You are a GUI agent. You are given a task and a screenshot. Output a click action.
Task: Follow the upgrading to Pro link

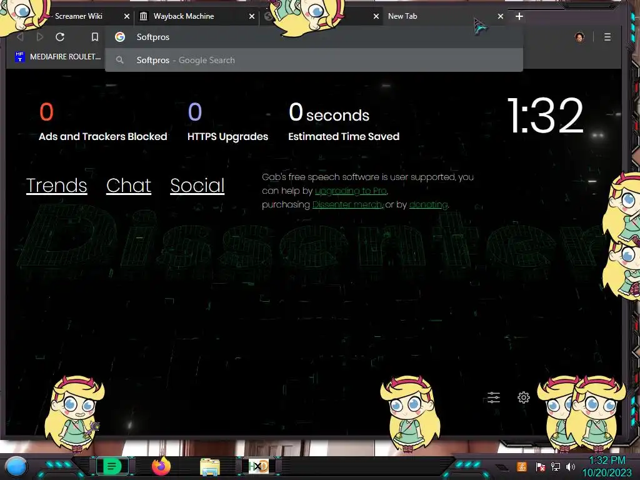(x=351, y=191)
